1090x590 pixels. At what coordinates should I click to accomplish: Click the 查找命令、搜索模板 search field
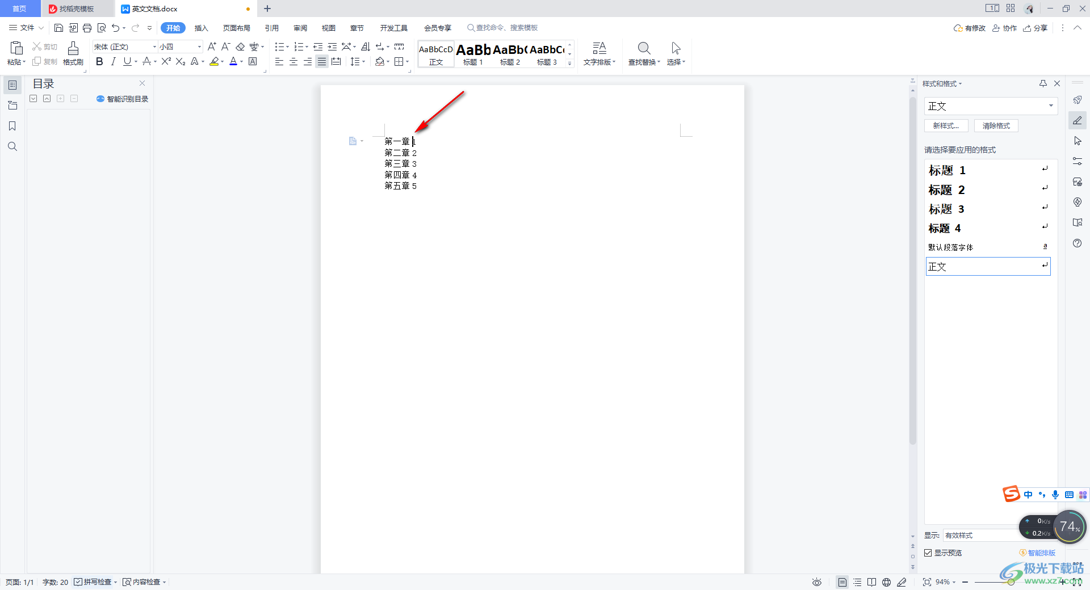(x=503, y=28)
